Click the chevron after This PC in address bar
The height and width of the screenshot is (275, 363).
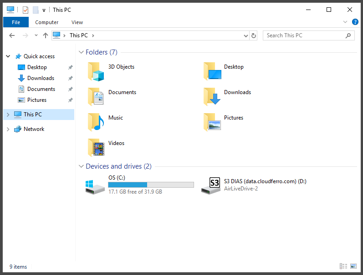coord(93,35)
